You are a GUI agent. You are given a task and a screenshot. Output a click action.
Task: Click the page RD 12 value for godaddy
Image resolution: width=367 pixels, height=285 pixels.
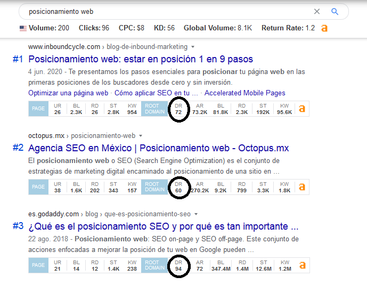(95, 269)
